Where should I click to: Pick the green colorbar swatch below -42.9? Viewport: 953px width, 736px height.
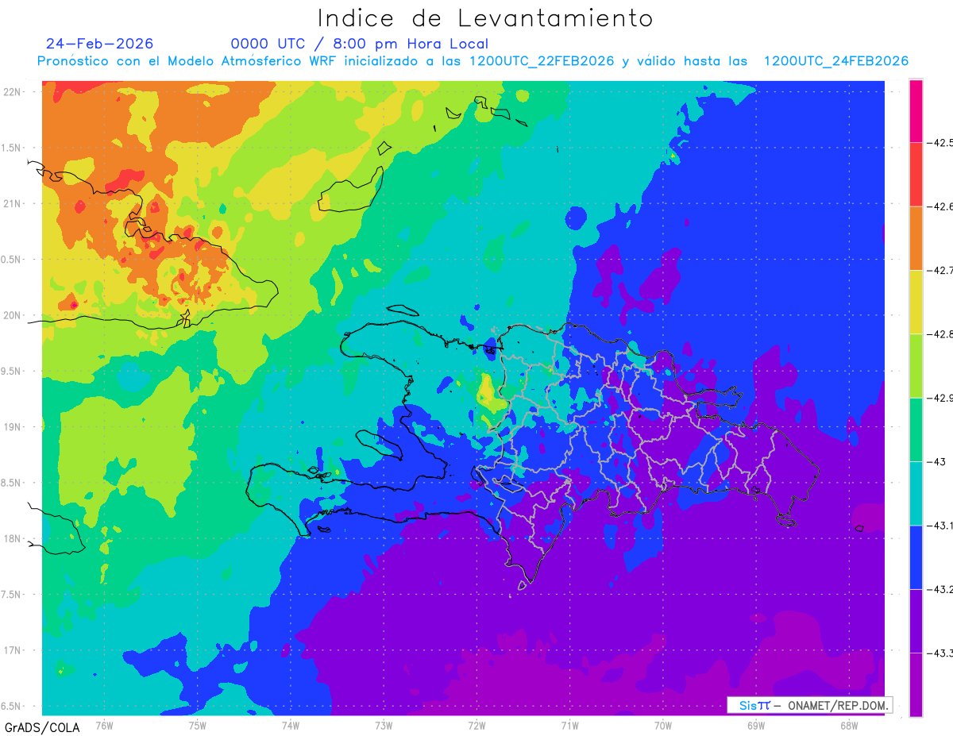point(916,430)
